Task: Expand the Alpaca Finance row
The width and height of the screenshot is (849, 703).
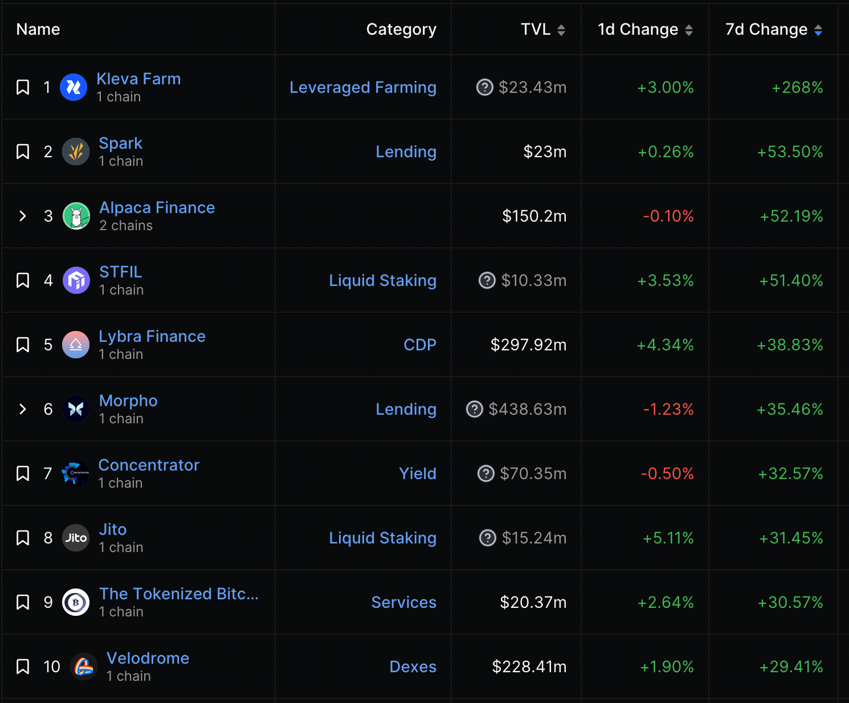Action: click(23, 216)
